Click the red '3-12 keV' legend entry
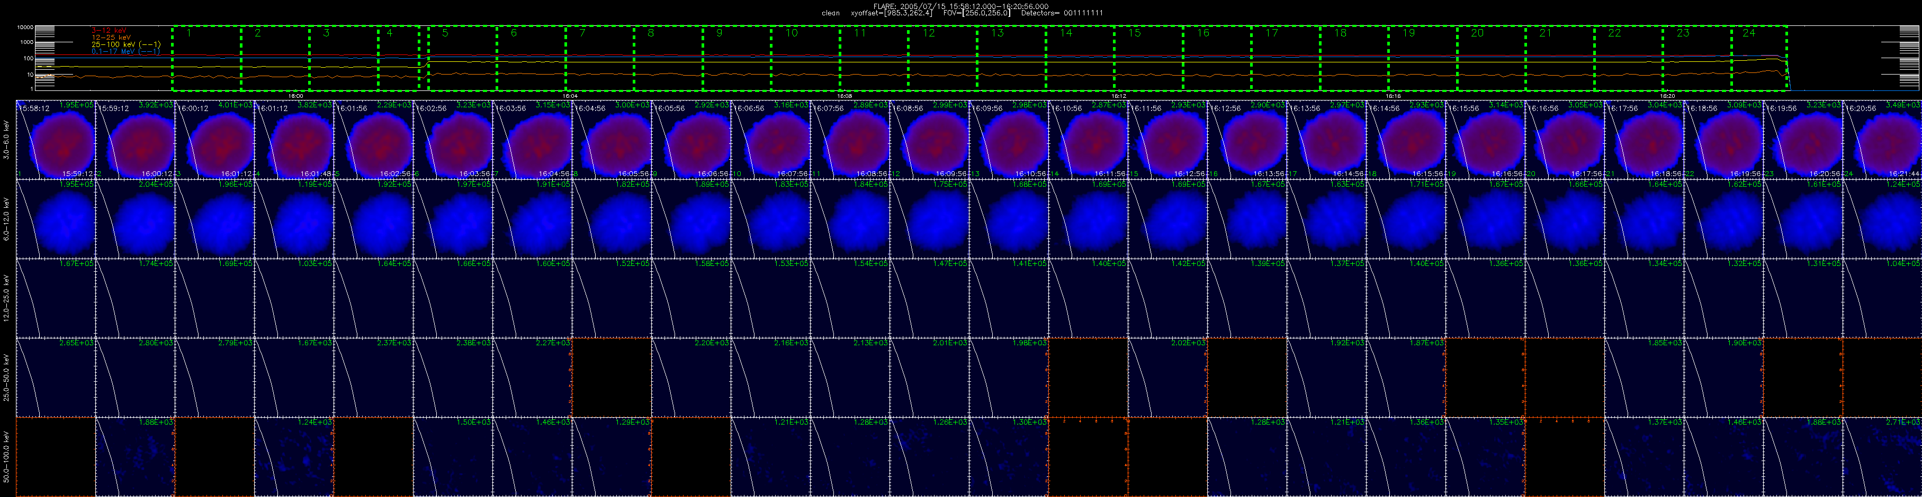Screen dimensions: 1922x497 coord(109,30)
